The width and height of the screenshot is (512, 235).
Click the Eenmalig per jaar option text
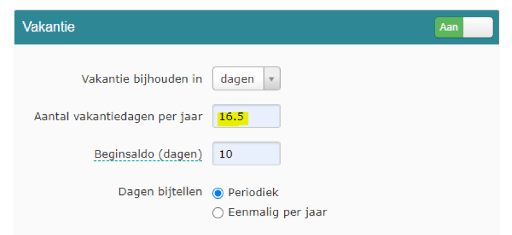(278, 212)
